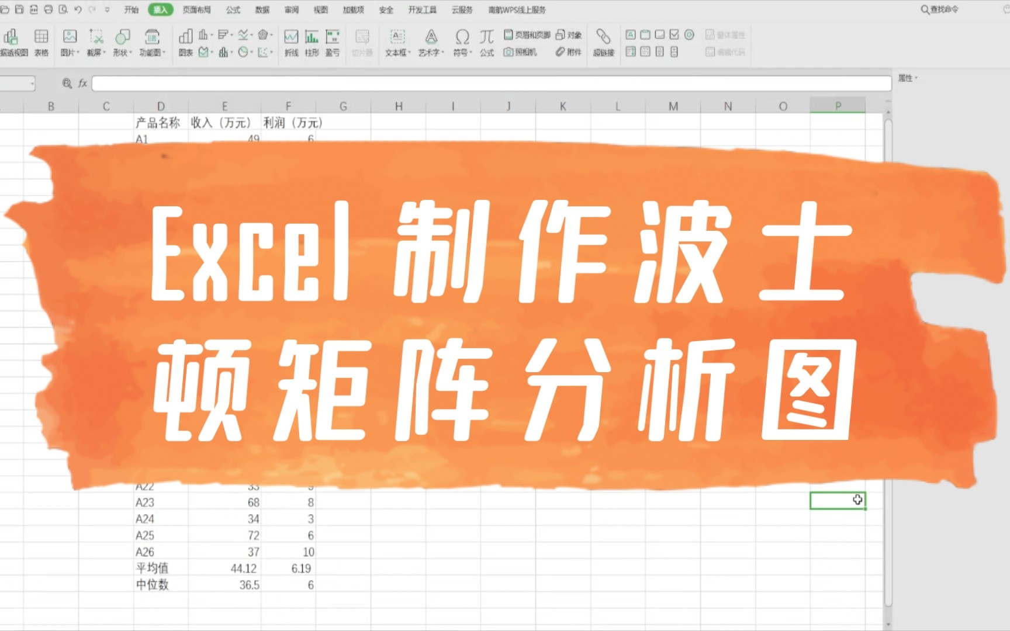
Task: Select the 插入 Insert tab
Action: click(x=160, y=10)
